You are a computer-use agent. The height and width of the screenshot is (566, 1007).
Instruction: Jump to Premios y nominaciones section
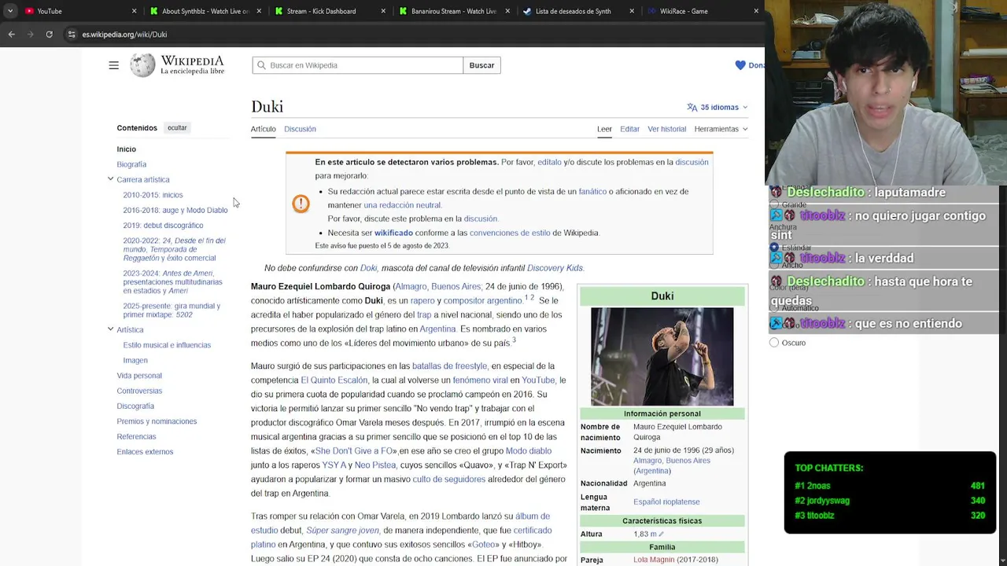(x=157, y=421)
